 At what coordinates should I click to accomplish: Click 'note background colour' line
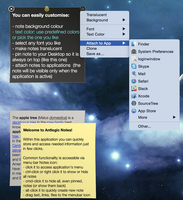(x=38, y=26)
